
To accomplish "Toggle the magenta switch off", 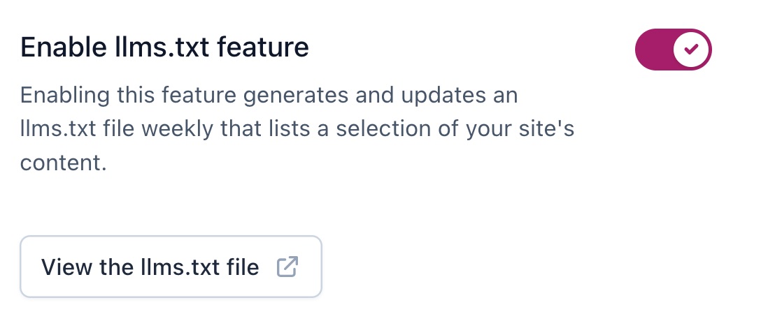I will (x=673, y=50).
